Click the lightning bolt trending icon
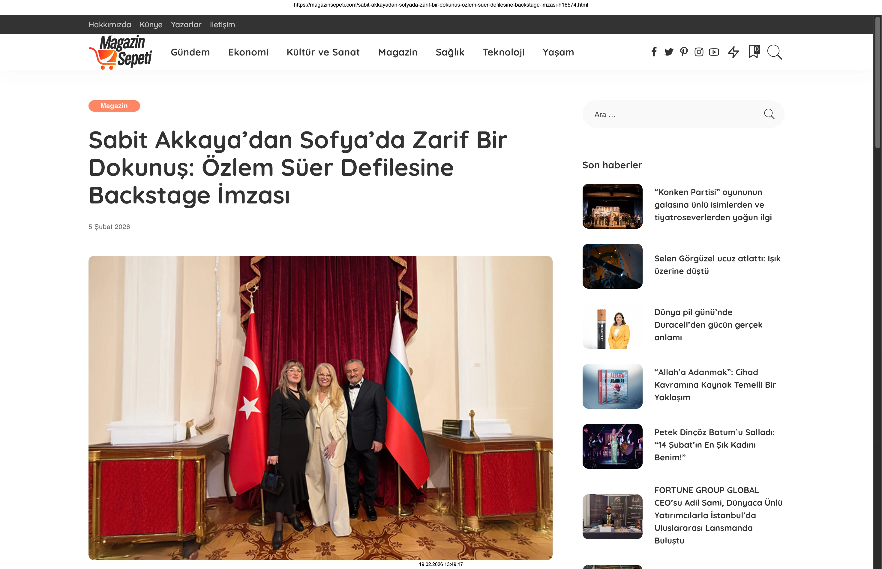This screenshot has height=569, width=882. 733,52
